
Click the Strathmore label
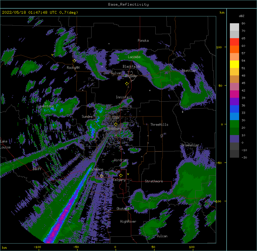[154, 181]
